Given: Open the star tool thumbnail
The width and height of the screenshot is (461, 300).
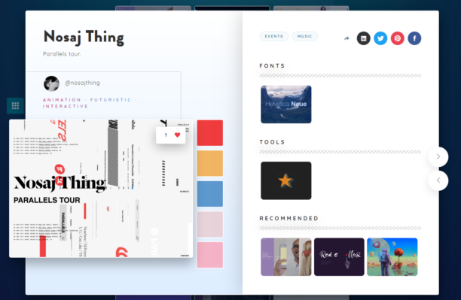Looking at the screenshot, I should tap(285, 180).
